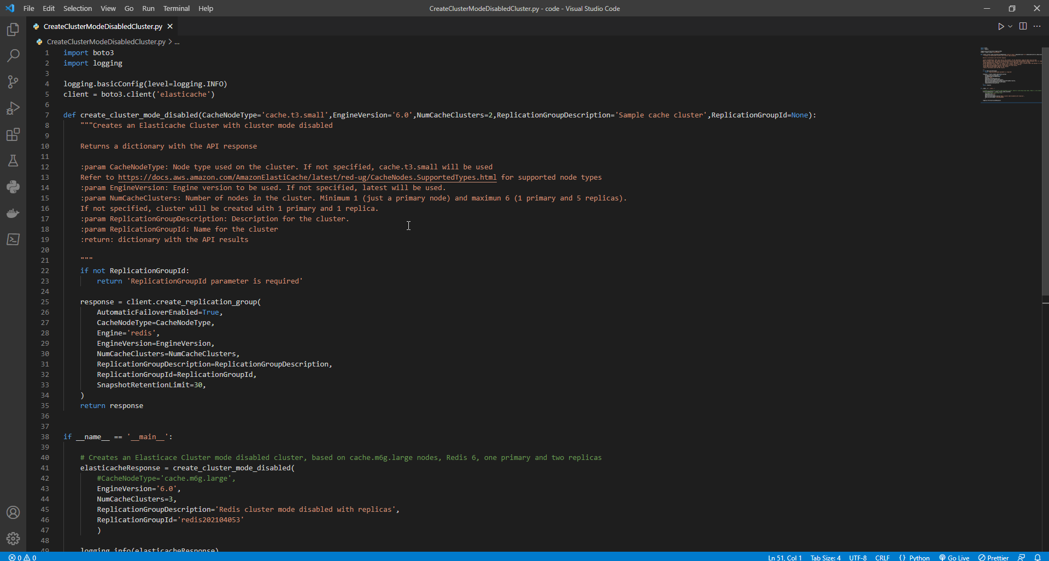Open the Testing beaker panel
Image resolution: width=1049 pixels, height=561 pixels.
13,161
